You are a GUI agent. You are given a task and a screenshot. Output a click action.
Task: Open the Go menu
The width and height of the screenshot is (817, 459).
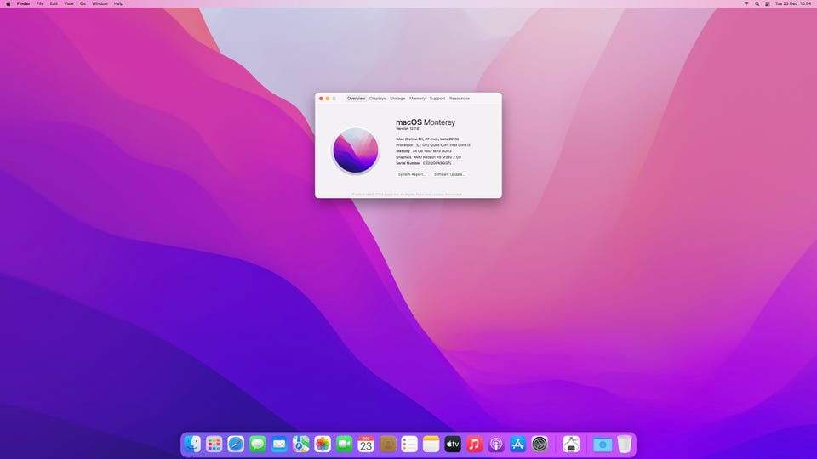point(83,3)
